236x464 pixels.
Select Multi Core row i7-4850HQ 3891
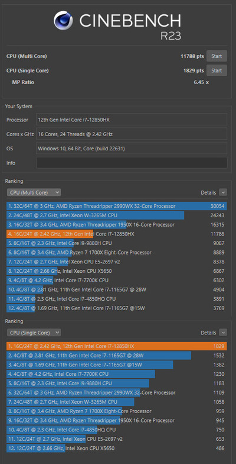pyautogui.click(x=117, y=299)
